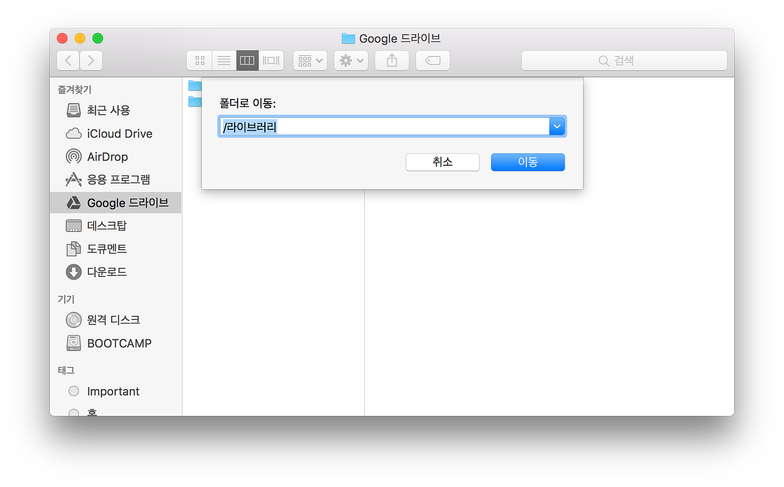Screen dimensions: 784x487
Task: Open the item arrangement dropdown
Action: click(310, 60)
